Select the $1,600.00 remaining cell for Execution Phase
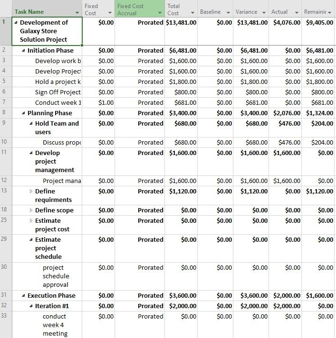The image size is (336, 338). pos(319,295)
